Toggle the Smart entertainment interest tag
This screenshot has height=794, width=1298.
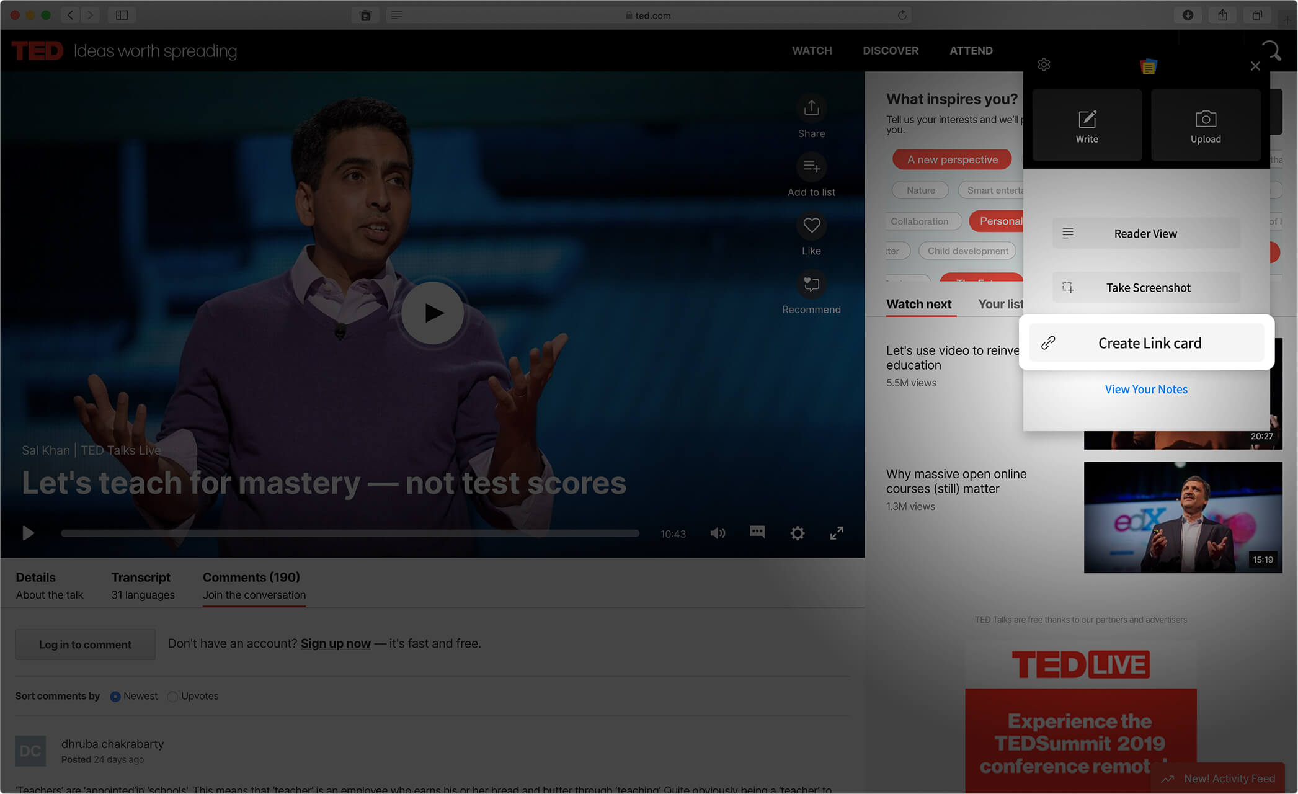[x=991, y=190]
